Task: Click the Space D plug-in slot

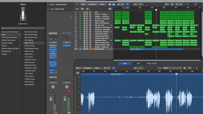Action: tap(53, 66)
